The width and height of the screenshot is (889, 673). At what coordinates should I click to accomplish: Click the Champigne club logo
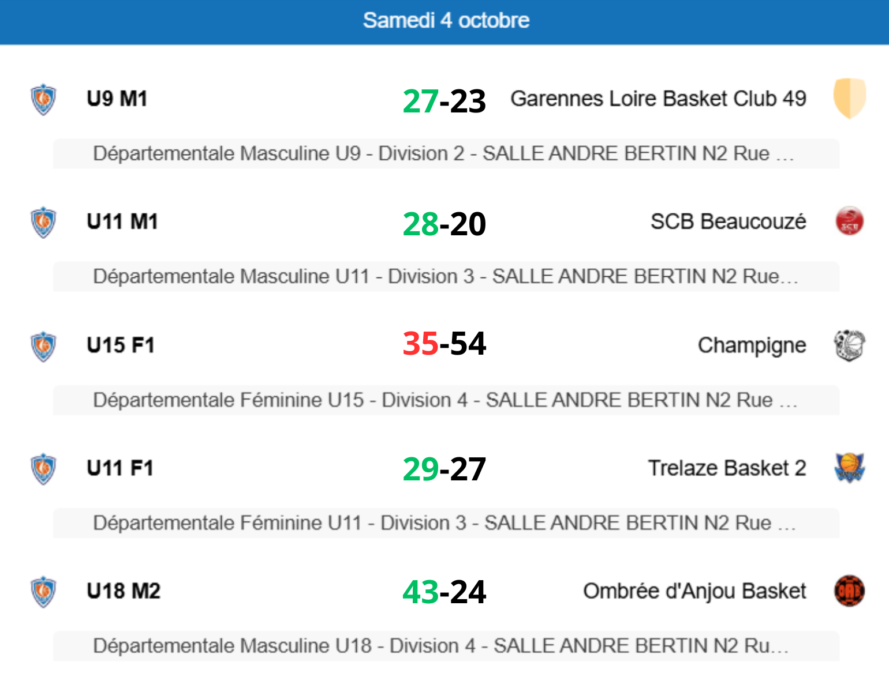pyautogui.click(x=849, y=345)
